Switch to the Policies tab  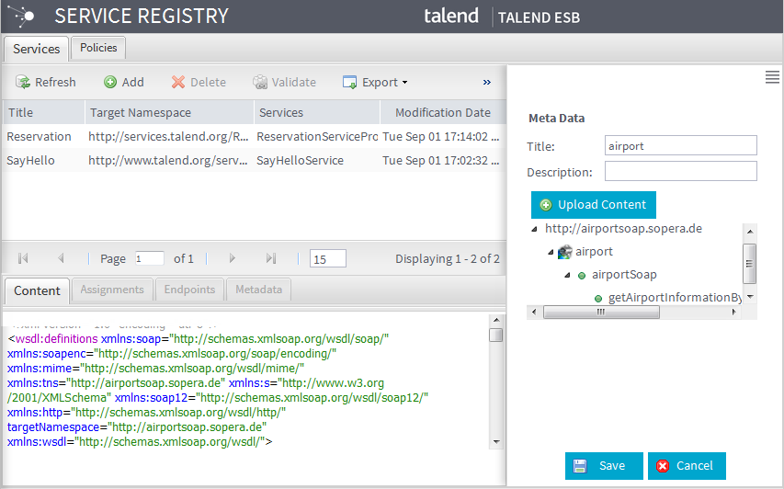tap(97, 48)
